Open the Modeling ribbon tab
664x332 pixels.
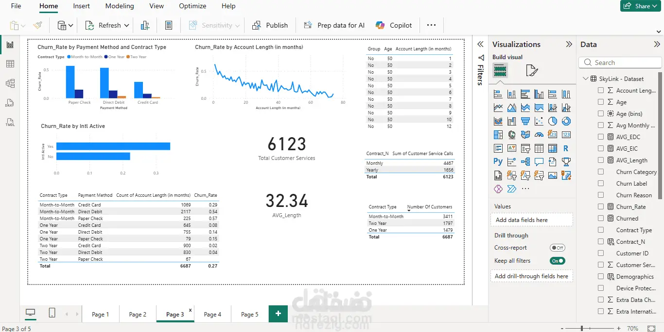pos(120,6)
